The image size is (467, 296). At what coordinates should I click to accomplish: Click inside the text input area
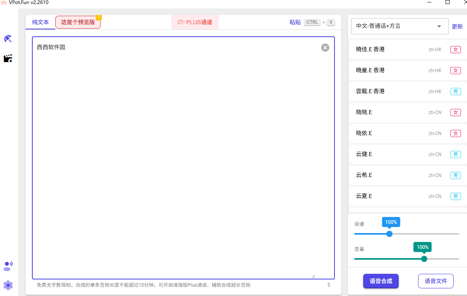(x=183, y=158)
